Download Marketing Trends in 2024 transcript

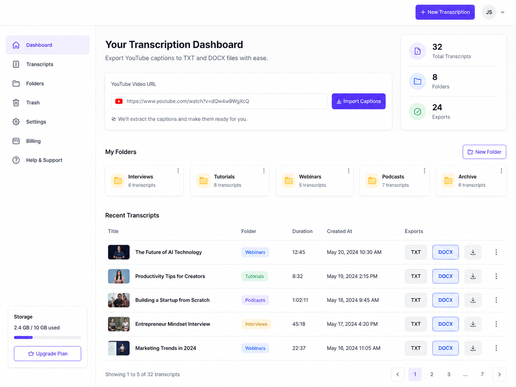[473, 348]
